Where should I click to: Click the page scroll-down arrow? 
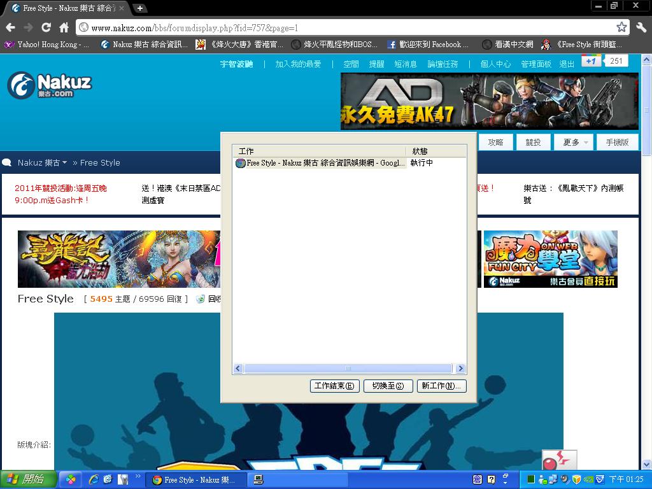pos(647,464)
